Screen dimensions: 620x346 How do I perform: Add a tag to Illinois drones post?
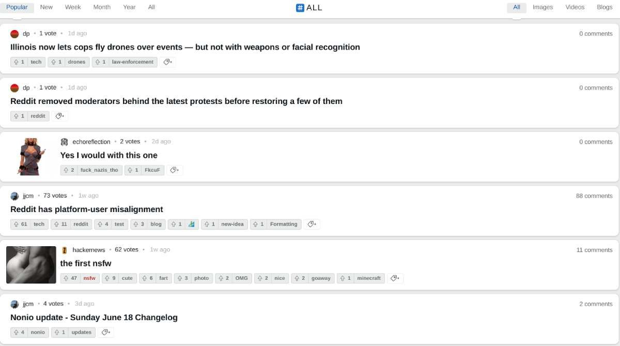pos(168,62)
